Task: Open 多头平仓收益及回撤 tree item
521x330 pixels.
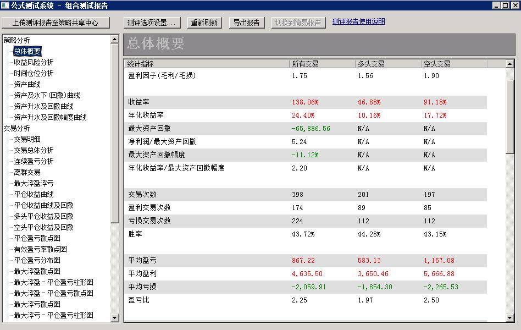Action: point(43,216)
